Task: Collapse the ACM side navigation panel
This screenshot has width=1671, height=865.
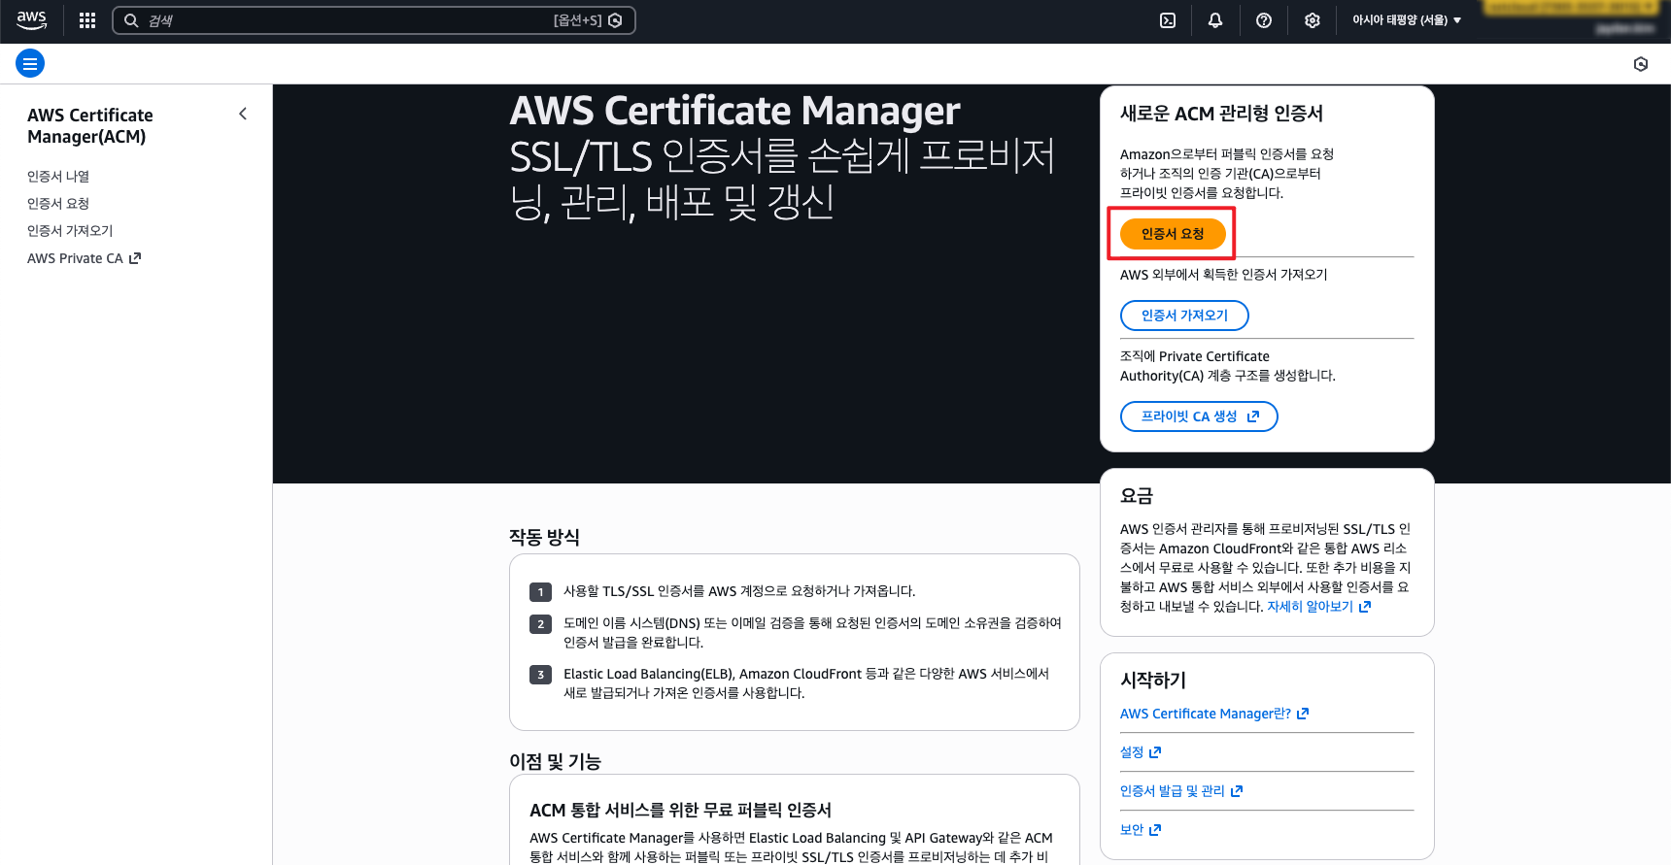Action: (x=243, y=114)
